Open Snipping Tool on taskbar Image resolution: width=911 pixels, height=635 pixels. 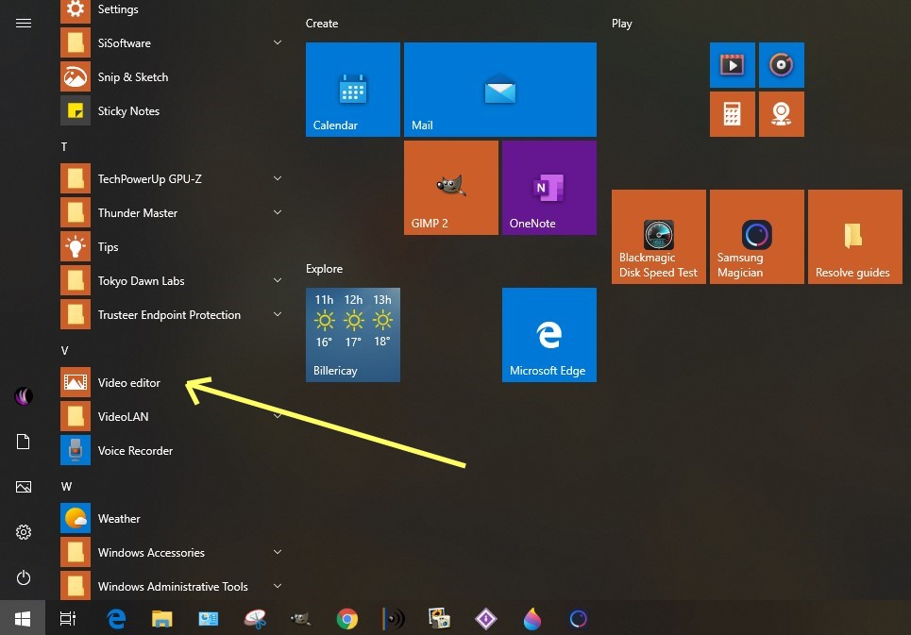tap(255, 619)
